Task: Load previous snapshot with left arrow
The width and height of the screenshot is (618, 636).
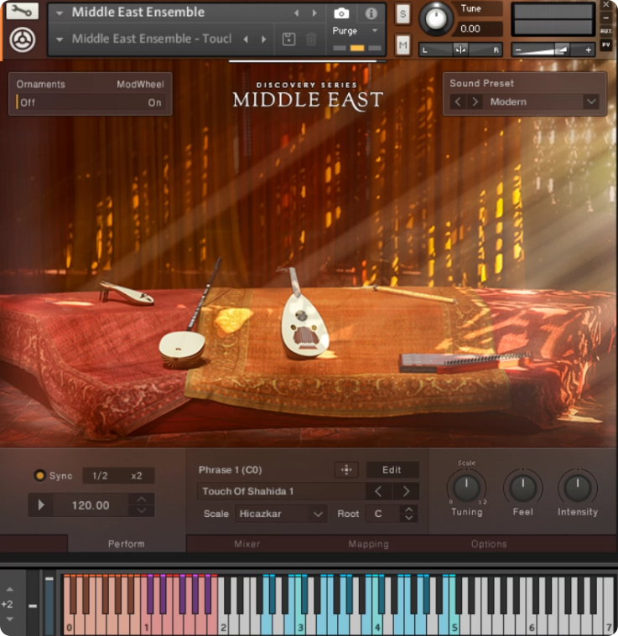Action: [x=246, y=39]
